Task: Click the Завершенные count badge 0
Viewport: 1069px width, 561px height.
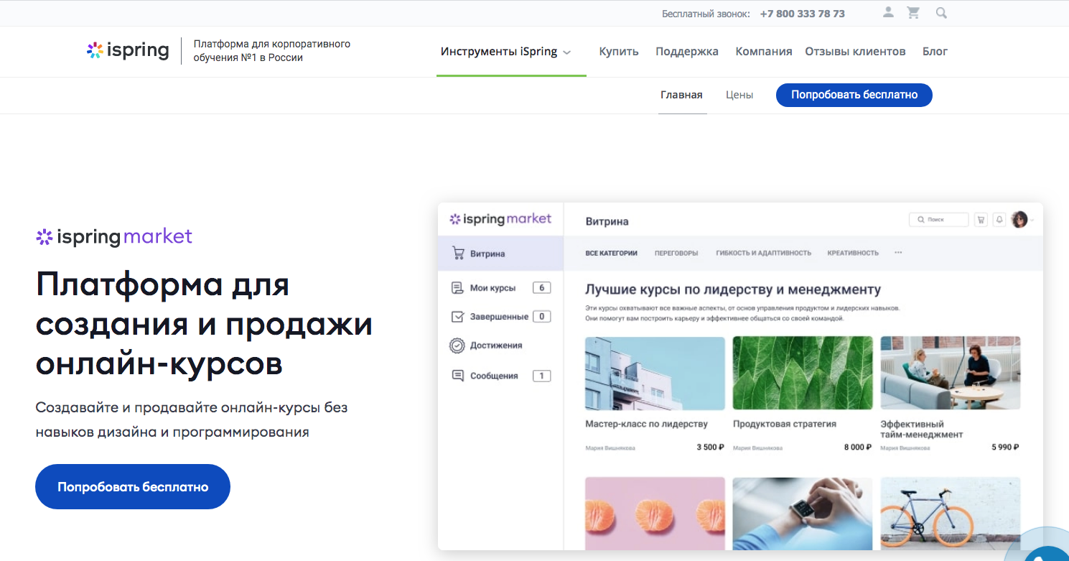Action: [541, 317]
